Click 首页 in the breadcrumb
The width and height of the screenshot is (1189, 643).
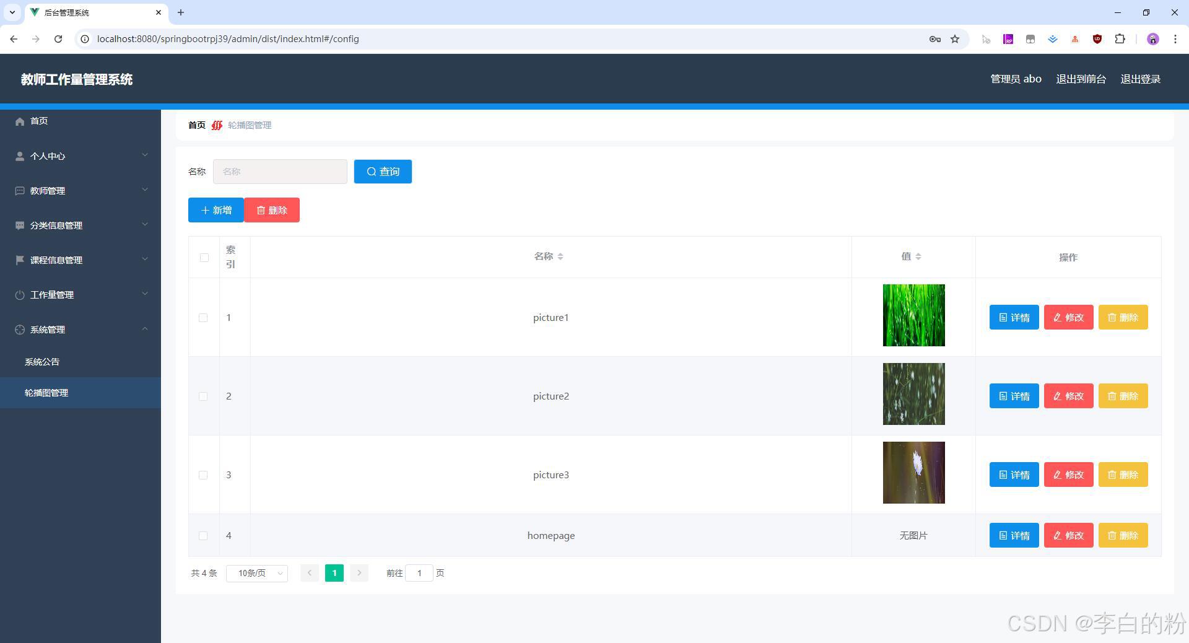(197, 125)
